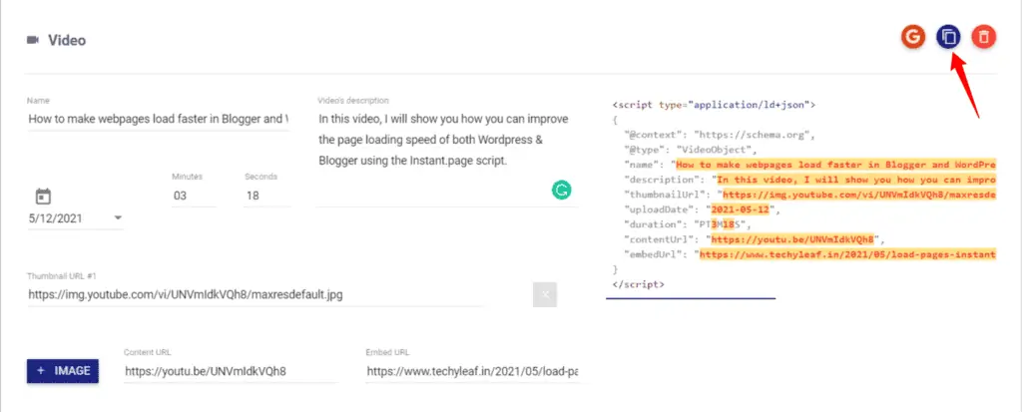Click the red delete trash icon

983,37
